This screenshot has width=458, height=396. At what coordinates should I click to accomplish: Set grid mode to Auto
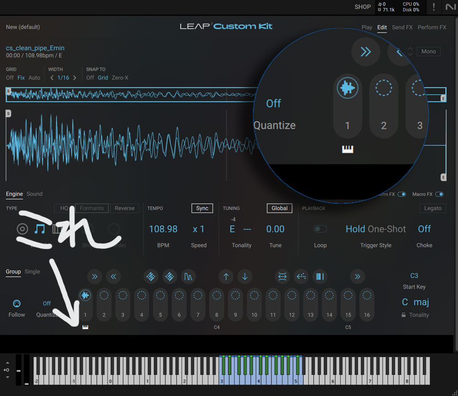[x=34, y=78]
